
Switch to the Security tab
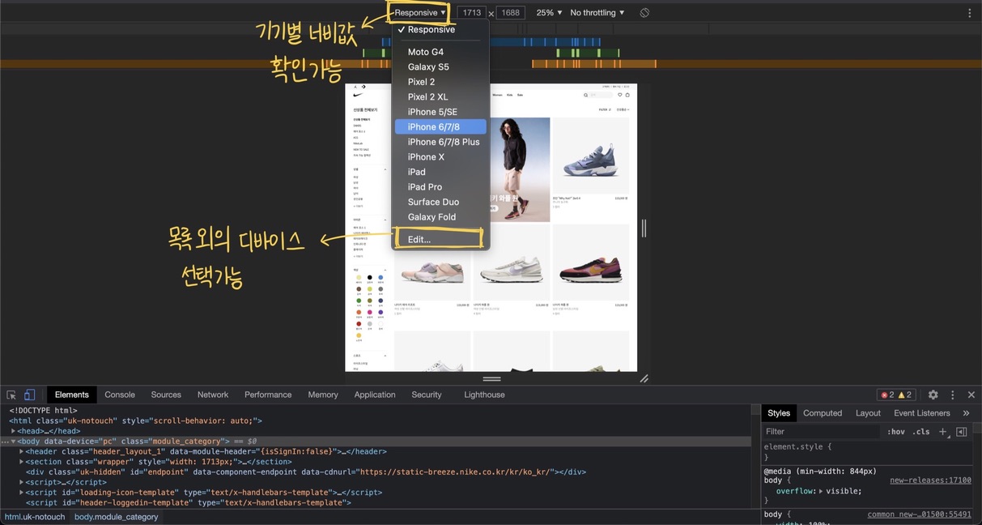(427, 395)
